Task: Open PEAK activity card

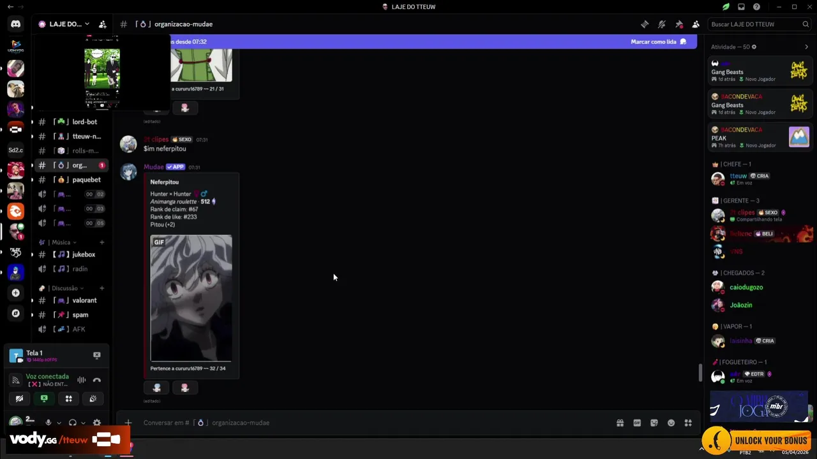Action: click(760, 137)
